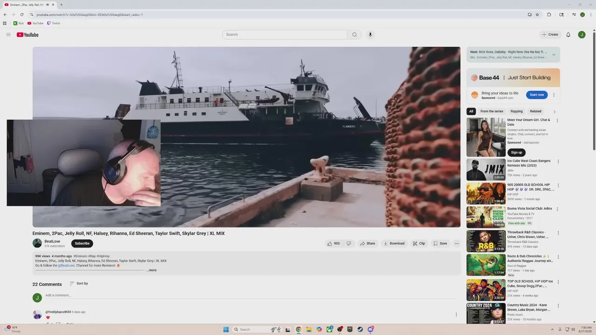
Task: Show hidden system tray icons chevron
Action: point(552,329)
